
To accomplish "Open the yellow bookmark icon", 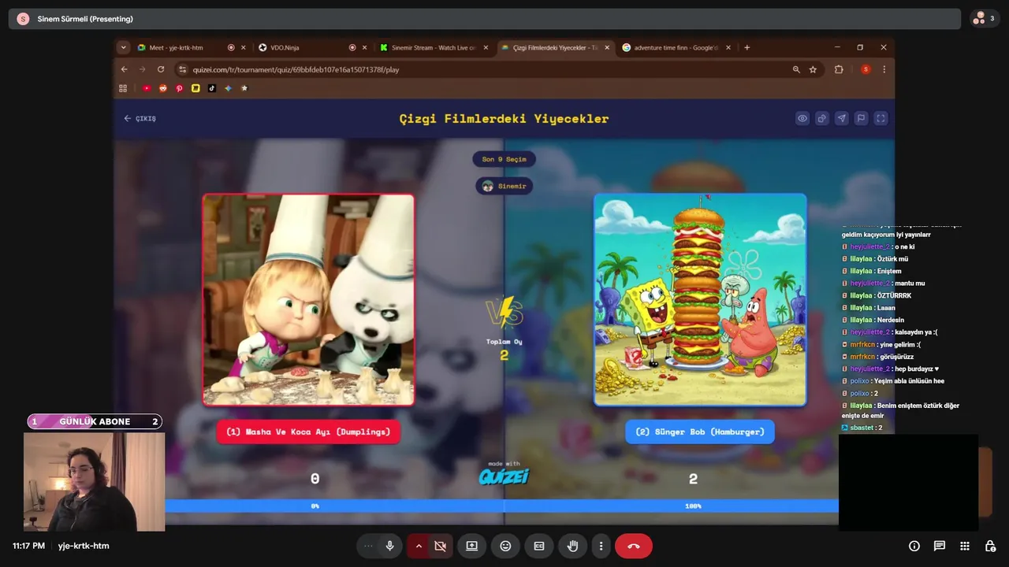I will pos(195,88).
